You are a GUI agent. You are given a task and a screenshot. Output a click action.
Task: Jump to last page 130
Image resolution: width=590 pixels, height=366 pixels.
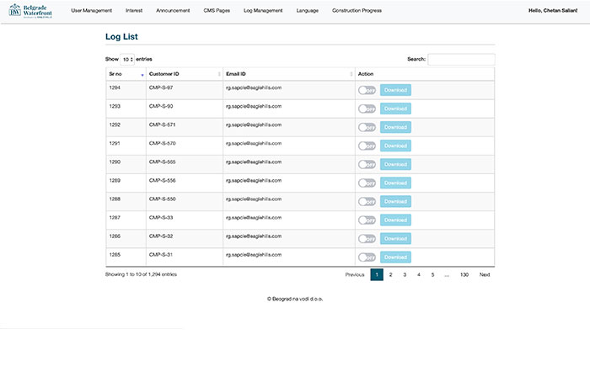coord(464,274)
